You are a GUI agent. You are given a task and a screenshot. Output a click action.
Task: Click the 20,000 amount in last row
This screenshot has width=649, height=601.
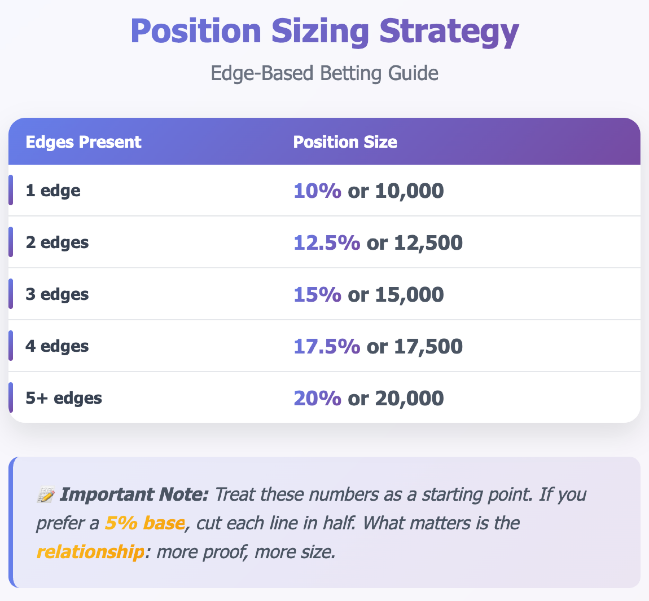[409, 399]
